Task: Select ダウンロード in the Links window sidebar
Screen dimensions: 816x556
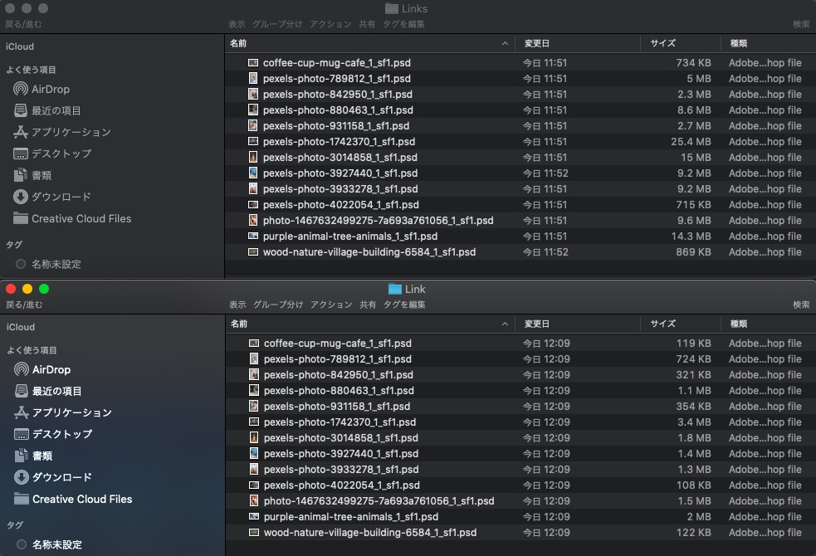Action: pyautogui.click(x=52, y=197)
